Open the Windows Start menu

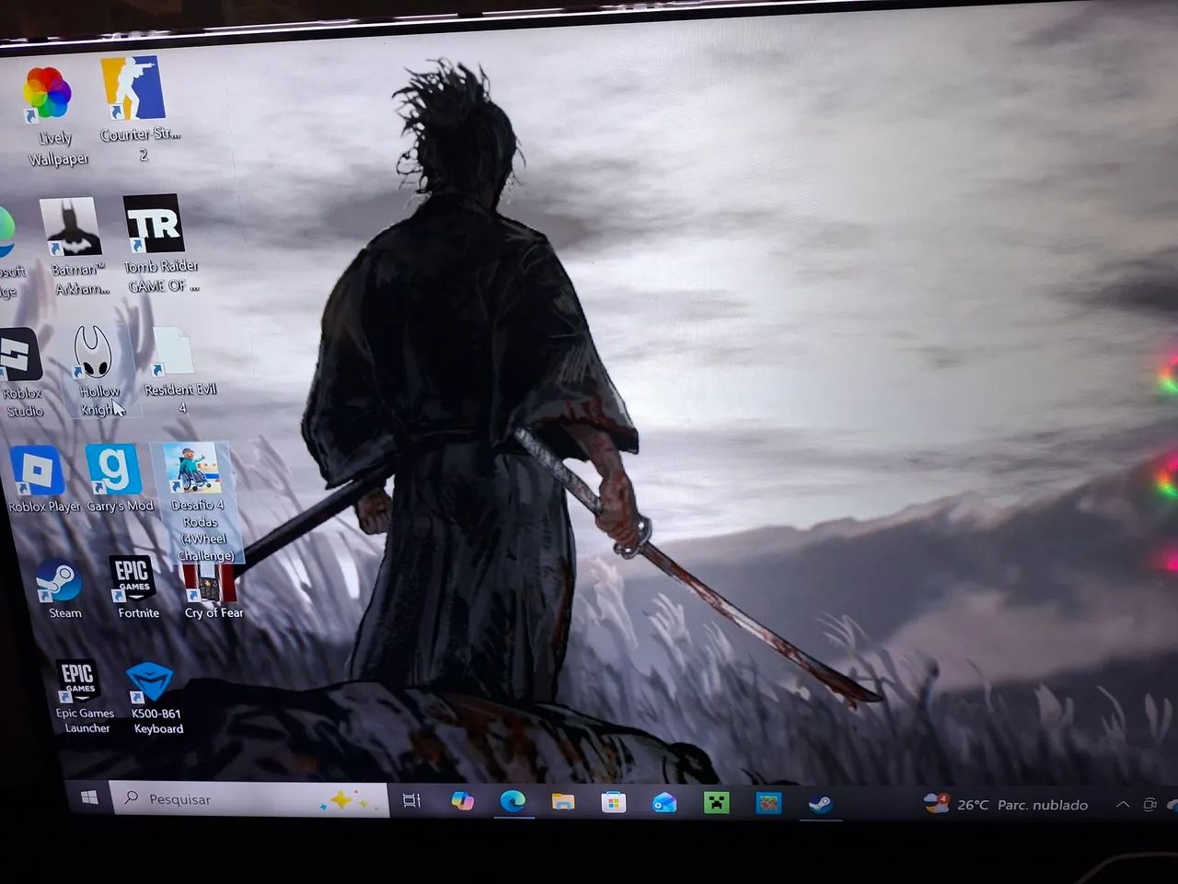89,797
